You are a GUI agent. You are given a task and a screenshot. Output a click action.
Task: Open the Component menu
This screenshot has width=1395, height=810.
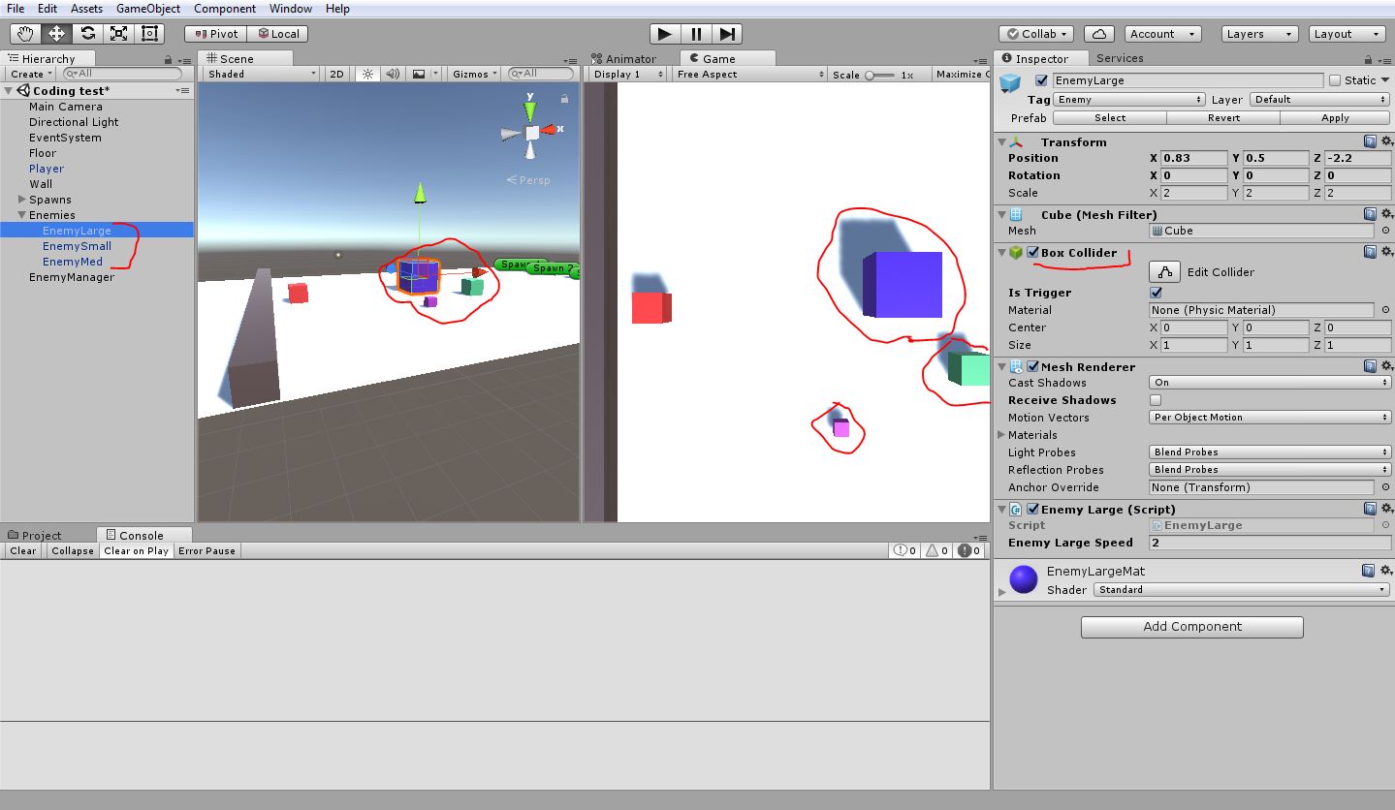(225, 9)
